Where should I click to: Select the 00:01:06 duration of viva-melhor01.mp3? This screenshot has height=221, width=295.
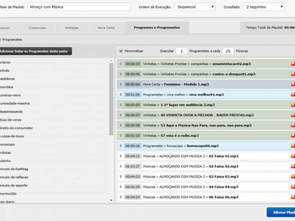pos(133,95)
